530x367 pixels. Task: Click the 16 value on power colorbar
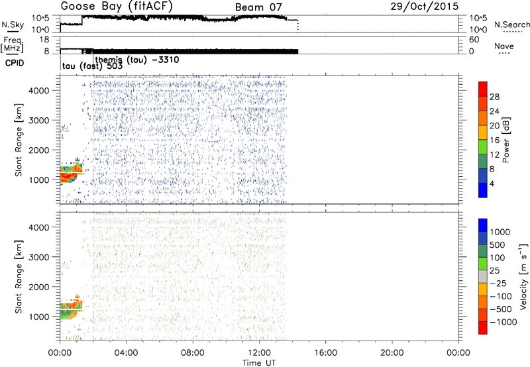click(x=494, y=140)
